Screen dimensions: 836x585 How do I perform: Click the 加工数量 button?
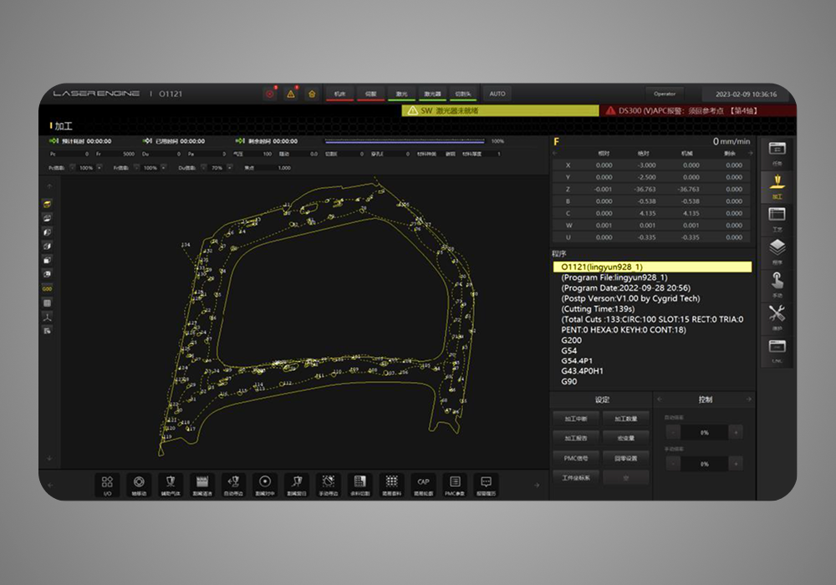pyautogui.click(x=626, y=419)
